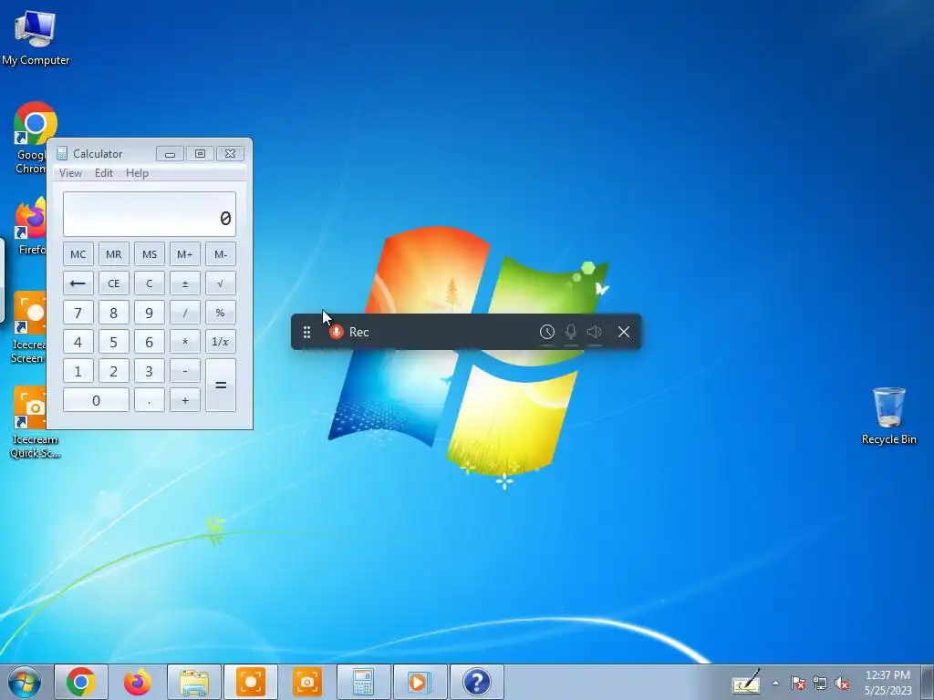Click digit 5 on the Calculator
This screenshot has width=934, height=700.
[114, 342]
